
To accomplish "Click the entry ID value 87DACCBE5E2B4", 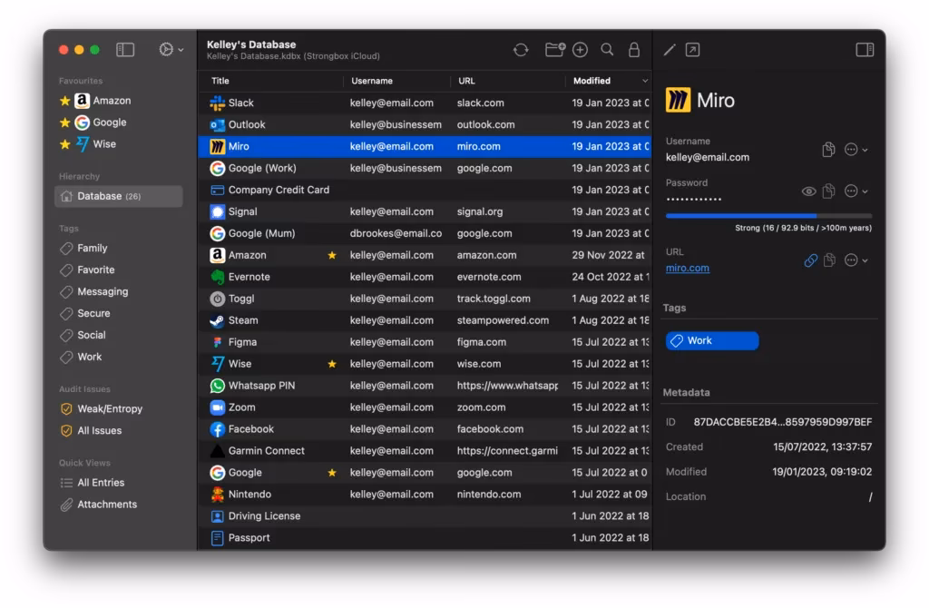I will click(x=783, y=423).
